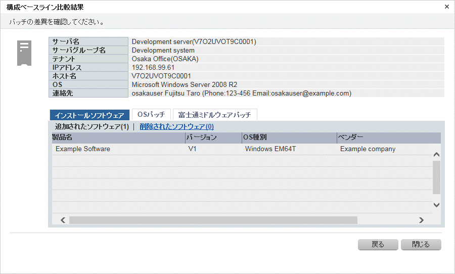Close the dialog with the × icon
Viewport: 455px width, 274px height.
(x=446, y=7)
